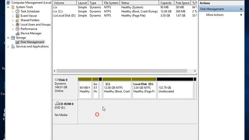
Task: Select Shared Folders in the tree
Action: click(x=30, y=20)
